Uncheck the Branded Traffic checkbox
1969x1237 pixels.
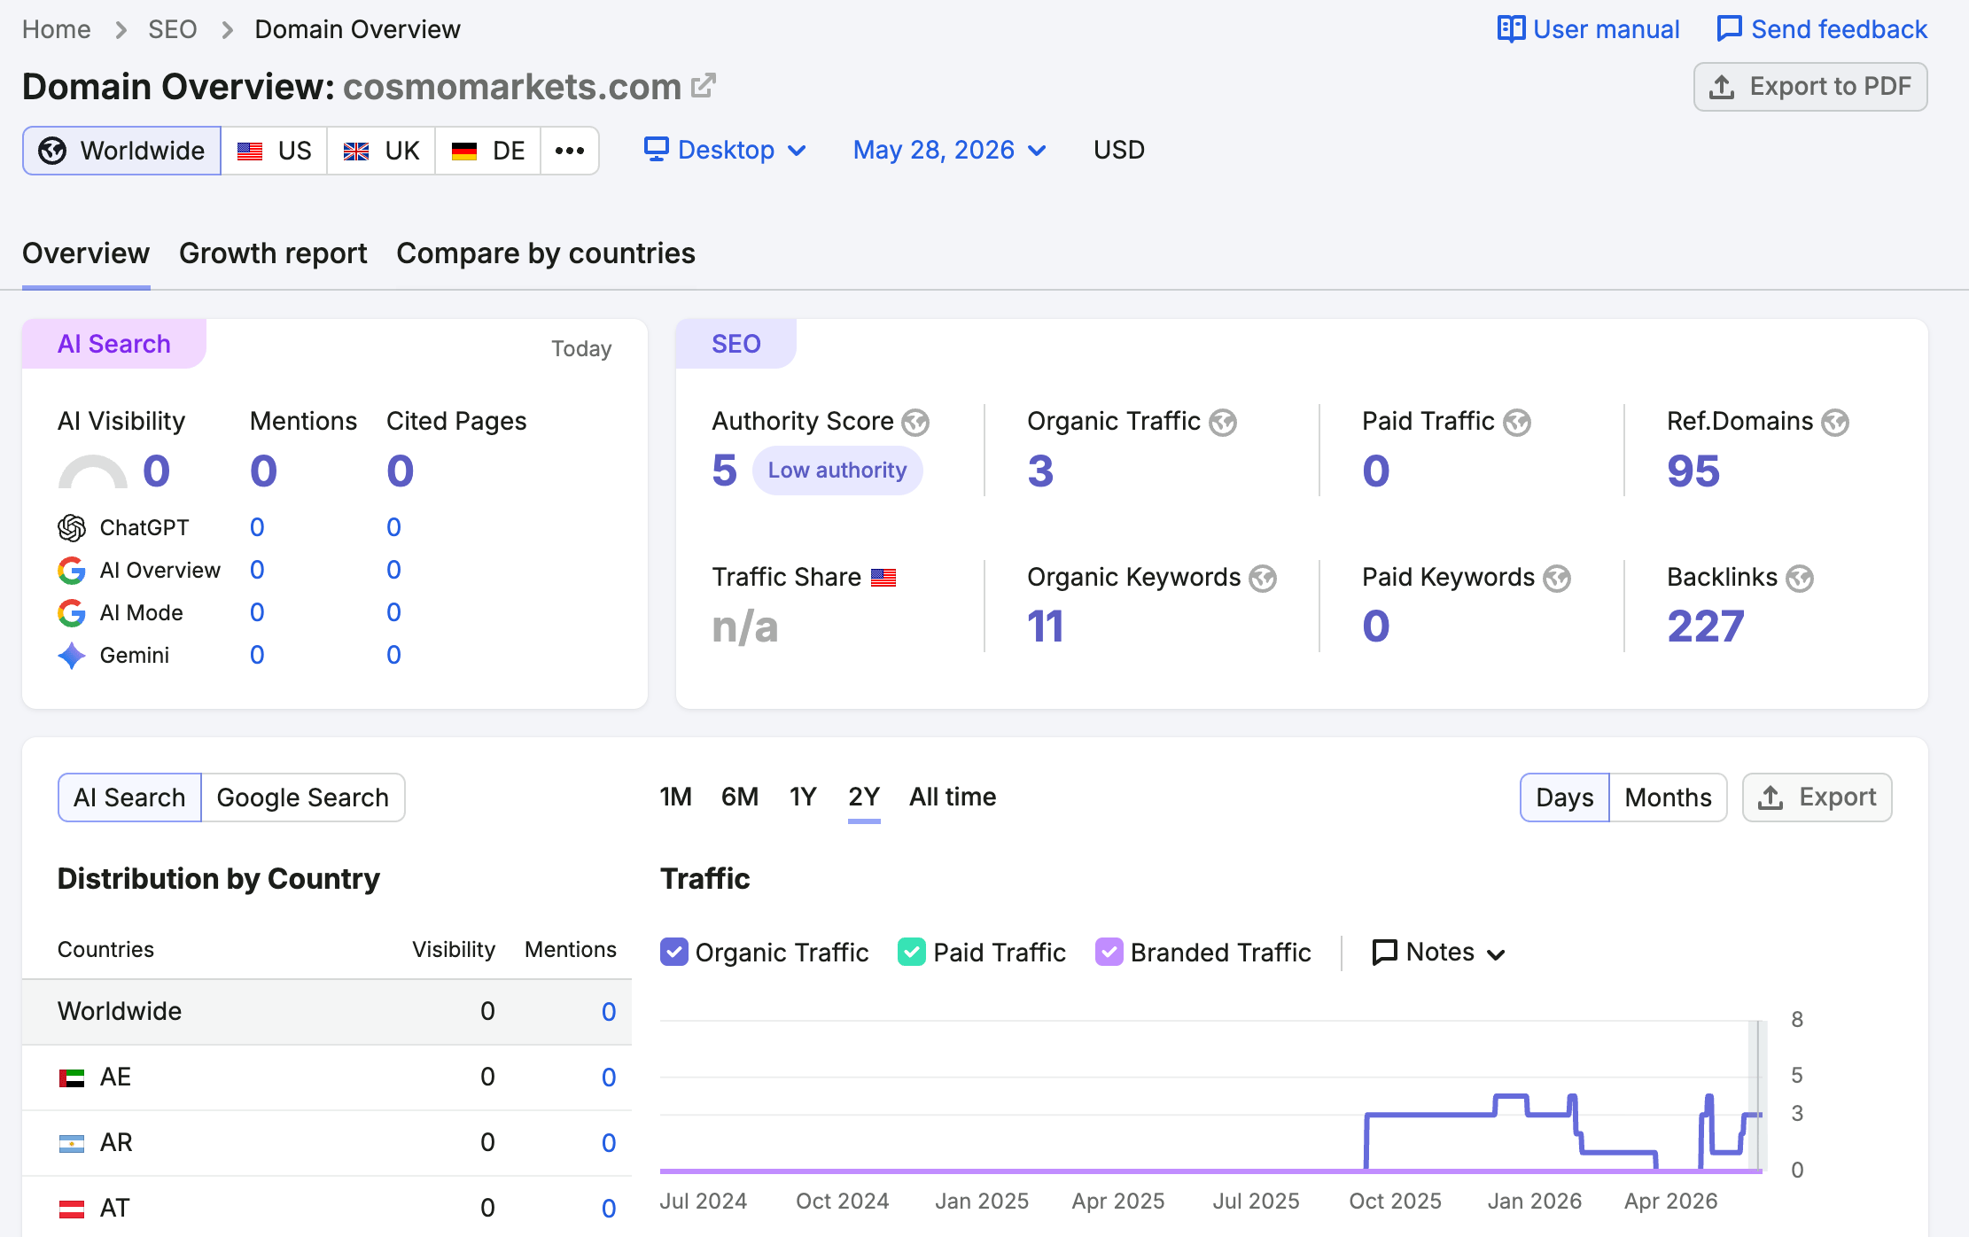point(1109,952)
